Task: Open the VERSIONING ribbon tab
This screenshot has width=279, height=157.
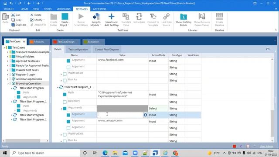Action: (x=63, y=9)
